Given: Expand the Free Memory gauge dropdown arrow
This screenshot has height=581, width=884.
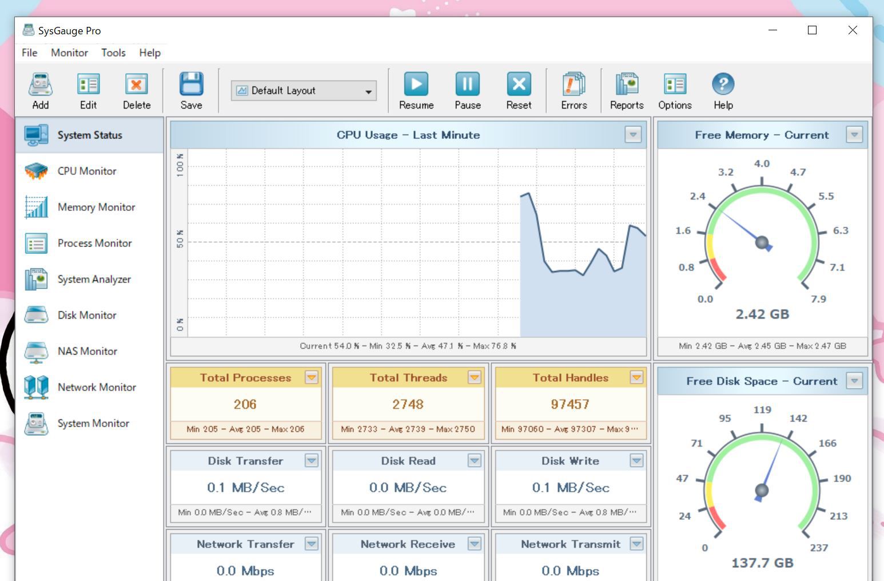Looking at the screenshot, I should (x=854, y=135).
